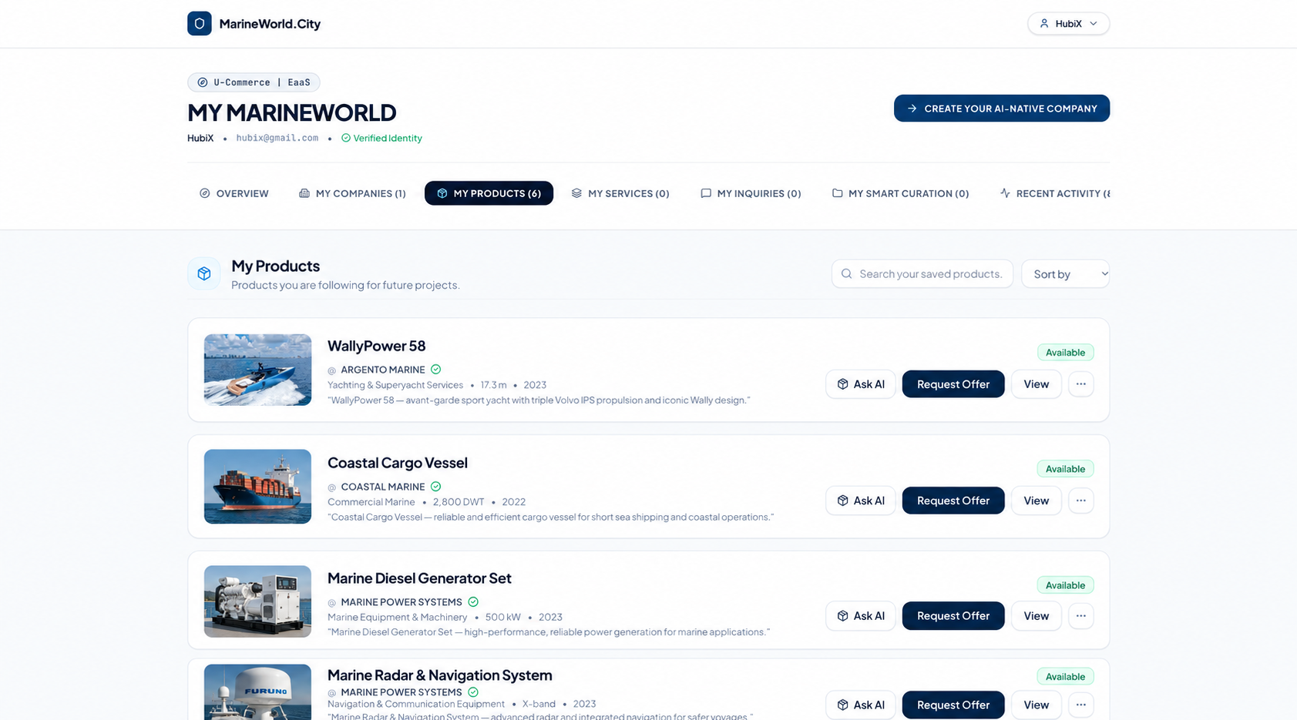The height and width of the screenshot is (720, 1297).
Task: Request Offer for Marine Radar & Navigation System
Action: (953, 705)
